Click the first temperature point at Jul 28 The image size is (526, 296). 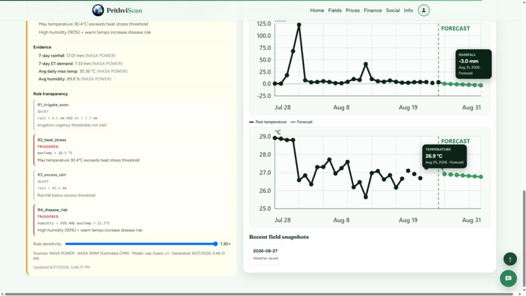[x=275, y=138]
